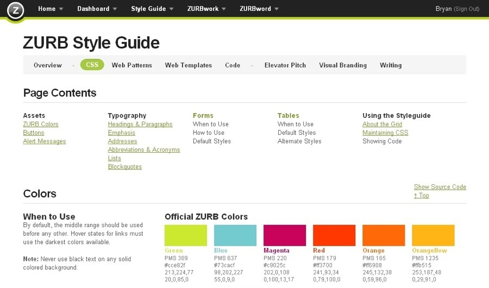489x288 pixels.
Task: Click the PMS 165 label
Action: click(374, 258)
